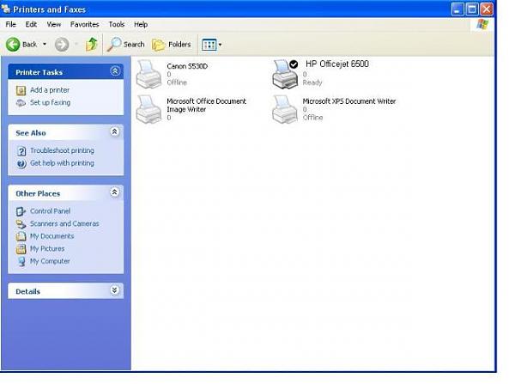The width and height of the screenshot is (515, 384).
Task: Click the Views icon in toolbar
Action: (209, 45)
